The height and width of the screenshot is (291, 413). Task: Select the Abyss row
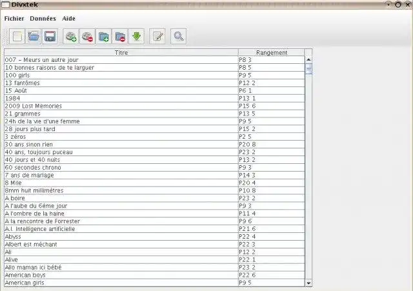coord(154,237)
